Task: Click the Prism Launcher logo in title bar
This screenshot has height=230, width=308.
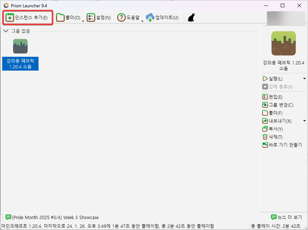Action: pos(6,5)
